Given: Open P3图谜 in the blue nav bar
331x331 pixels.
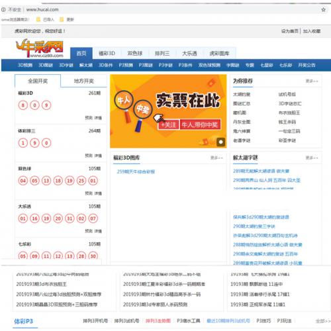Looking at the screenshot, I should 146,65.
